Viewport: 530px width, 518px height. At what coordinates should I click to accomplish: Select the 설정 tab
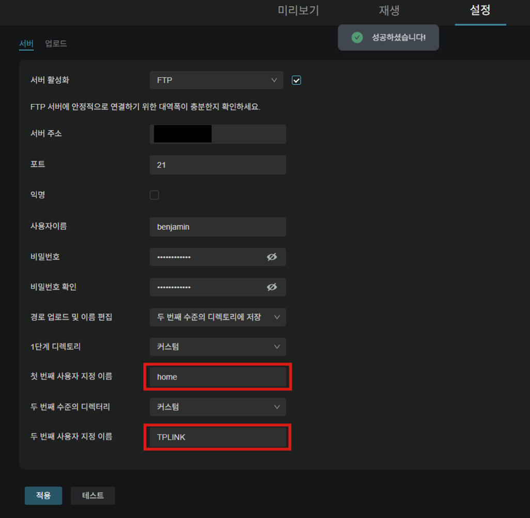click(x=480, y=10)
